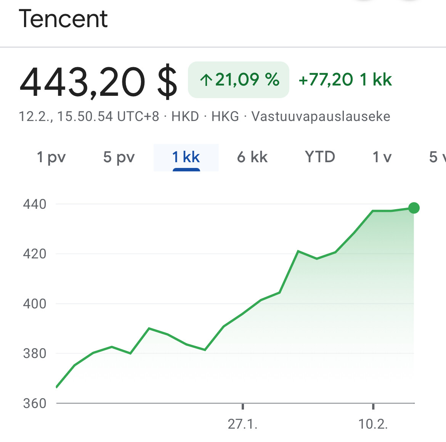Select the 1 kk range tab
This screenshot has height=442, width=446.
[x=186, y=157]
